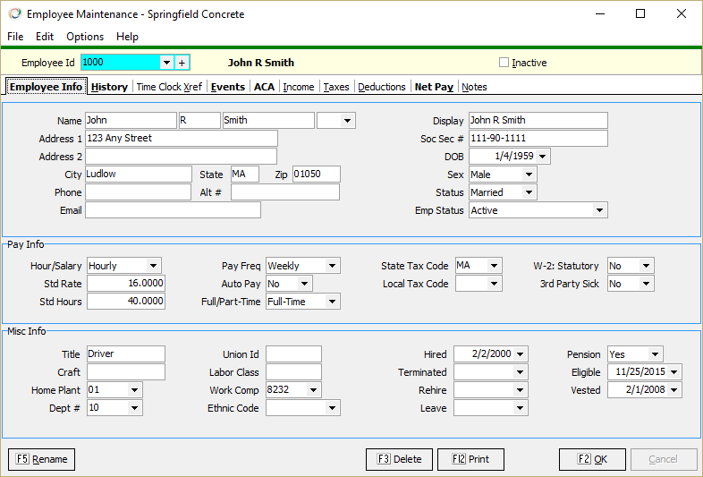Expand the Employee Id dropdown
This screenshot has width=703, height=477.
(x=165, y=63)
